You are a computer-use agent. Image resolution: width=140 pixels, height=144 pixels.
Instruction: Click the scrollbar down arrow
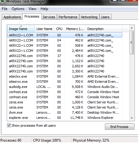tap(132, 118)
